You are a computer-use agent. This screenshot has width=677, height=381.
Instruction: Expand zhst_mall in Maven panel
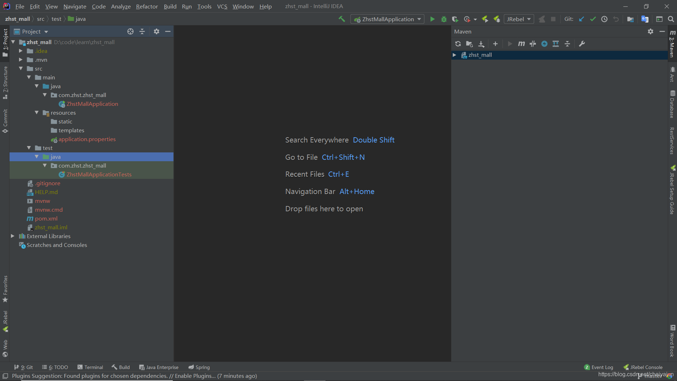(455, 55)
